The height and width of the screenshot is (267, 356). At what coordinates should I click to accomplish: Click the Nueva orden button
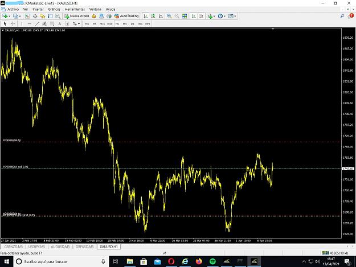tap(77, 16)
